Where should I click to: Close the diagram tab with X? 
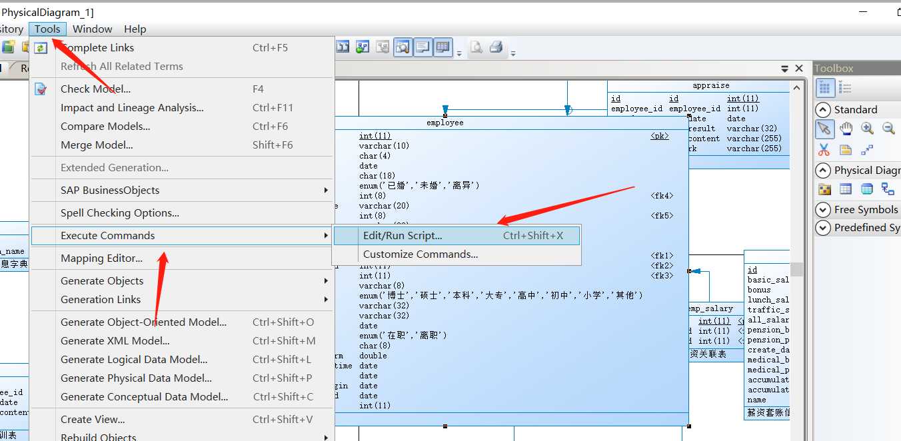(x=799, y=69)
